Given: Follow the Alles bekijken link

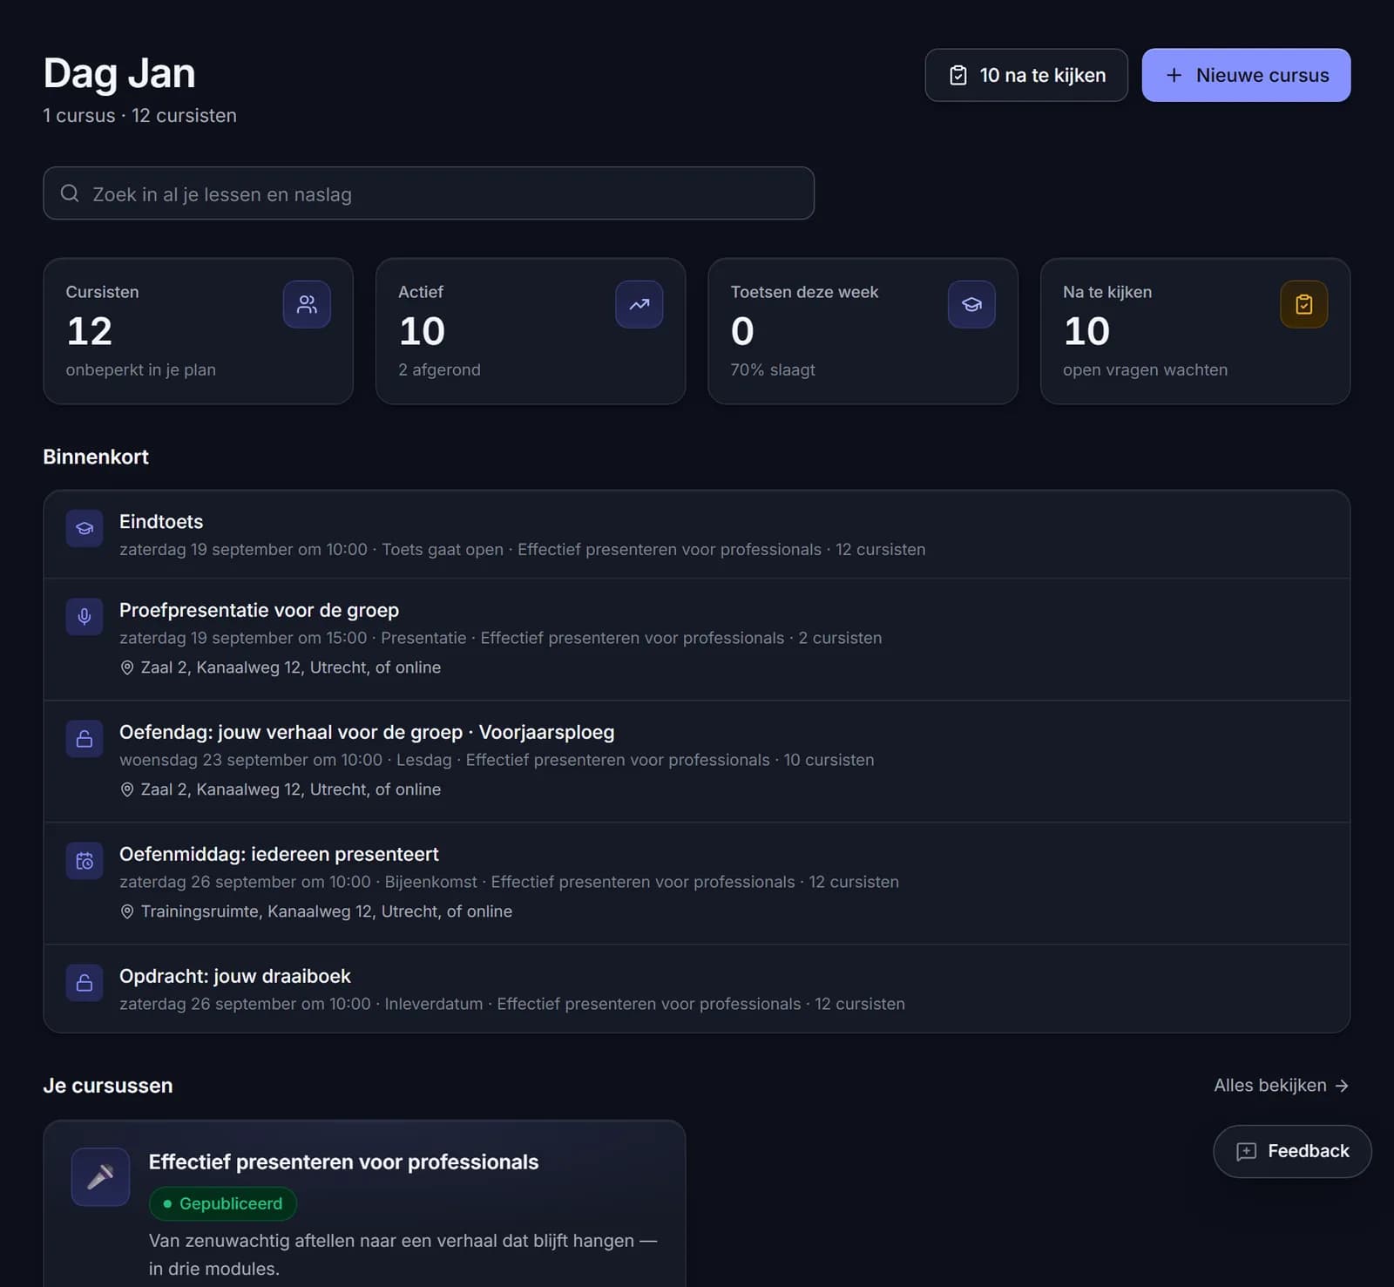Looking at the screenshot, I should (1281, 1085).
